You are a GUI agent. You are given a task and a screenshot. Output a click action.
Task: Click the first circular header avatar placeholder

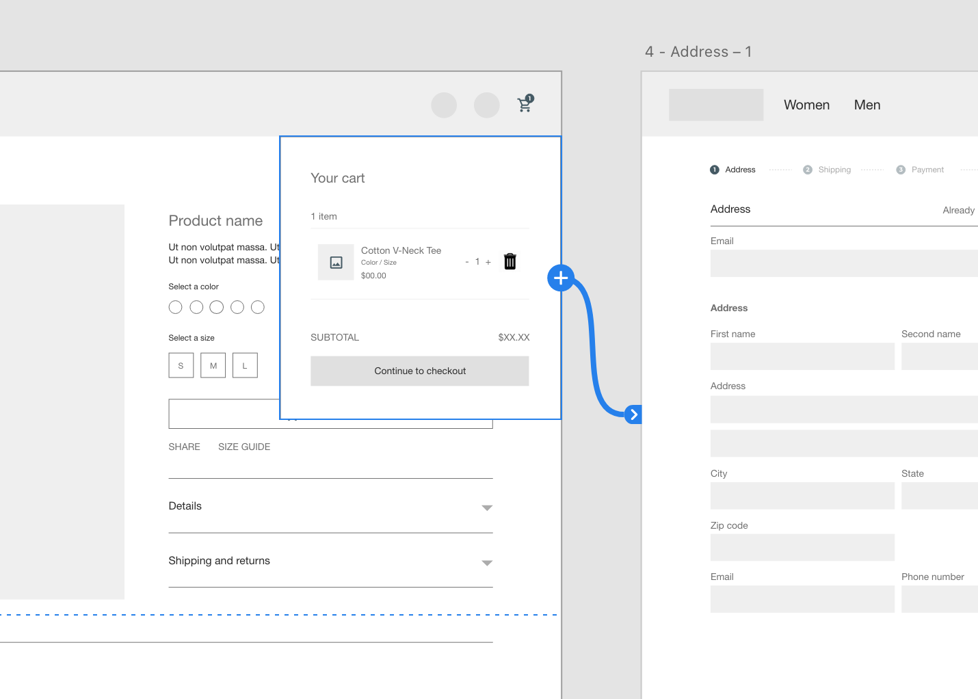tap(444, 105)
